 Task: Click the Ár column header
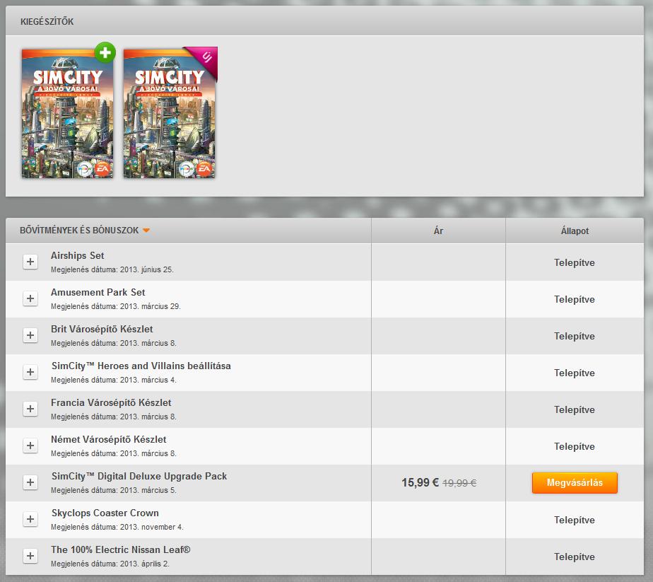438,231
